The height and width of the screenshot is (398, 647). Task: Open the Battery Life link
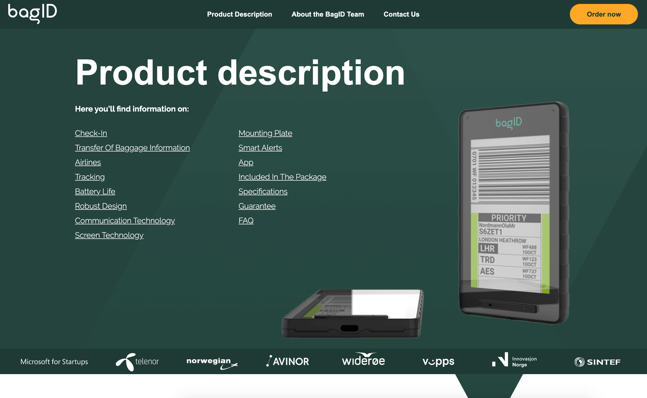tap(95, 191)
